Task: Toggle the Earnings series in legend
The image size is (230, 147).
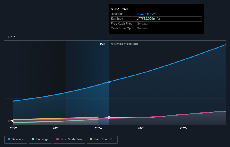Action: point(40,139)
